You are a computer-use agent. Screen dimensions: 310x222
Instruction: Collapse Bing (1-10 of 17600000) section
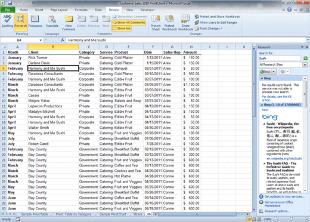262,105
